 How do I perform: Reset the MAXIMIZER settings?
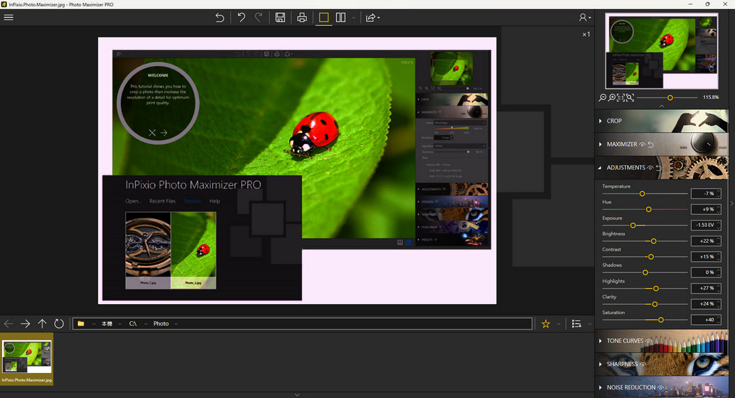651,145
